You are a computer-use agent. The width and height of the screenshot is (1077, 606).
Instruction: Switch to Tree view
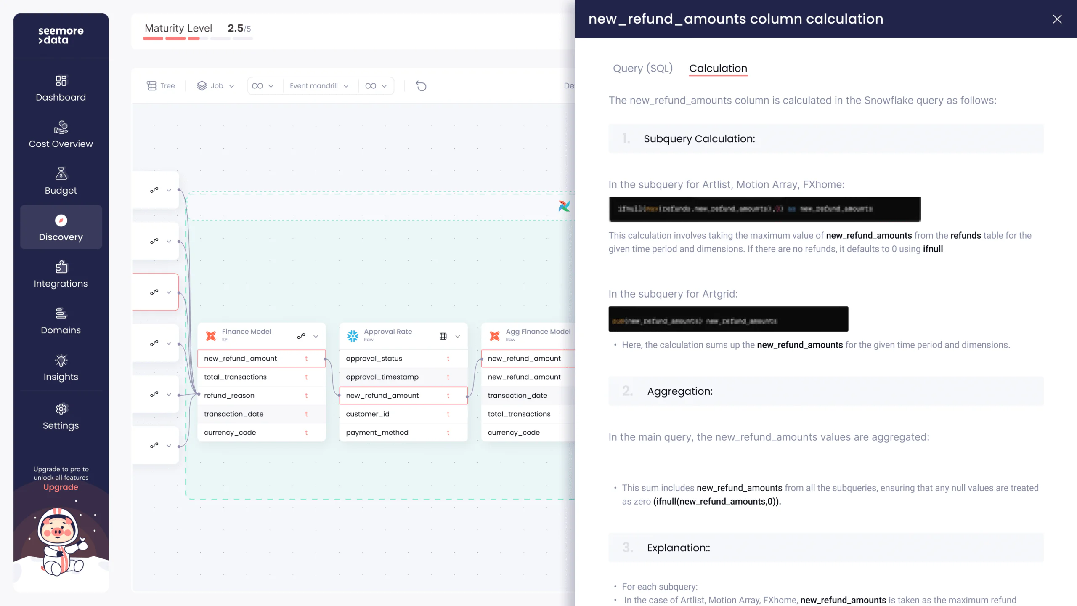pos(161,86)
